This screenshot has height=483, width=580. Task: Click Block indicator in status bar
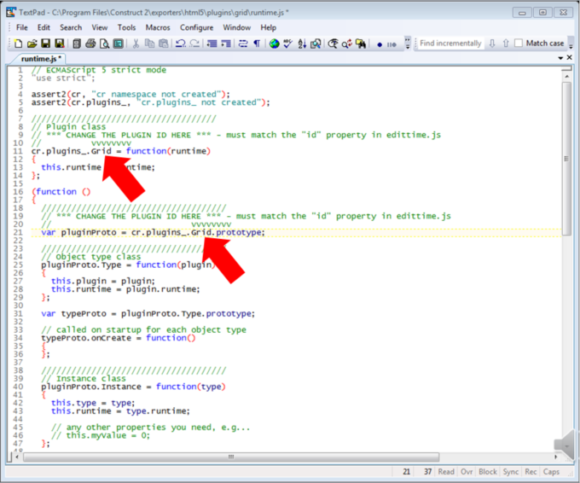tap(488, 472)
